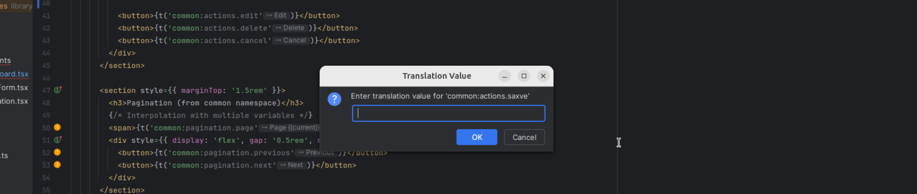Expand the 'Delete' translation inlay hint

point(290,28)
